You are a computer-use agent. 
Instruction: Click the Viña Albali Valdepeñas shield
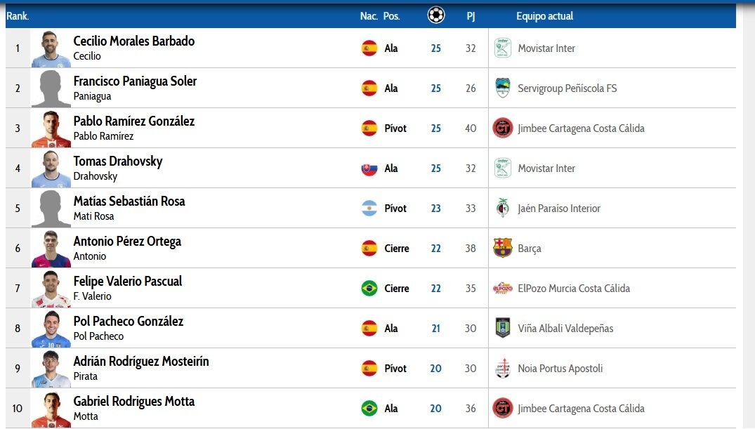click(503, 328)
